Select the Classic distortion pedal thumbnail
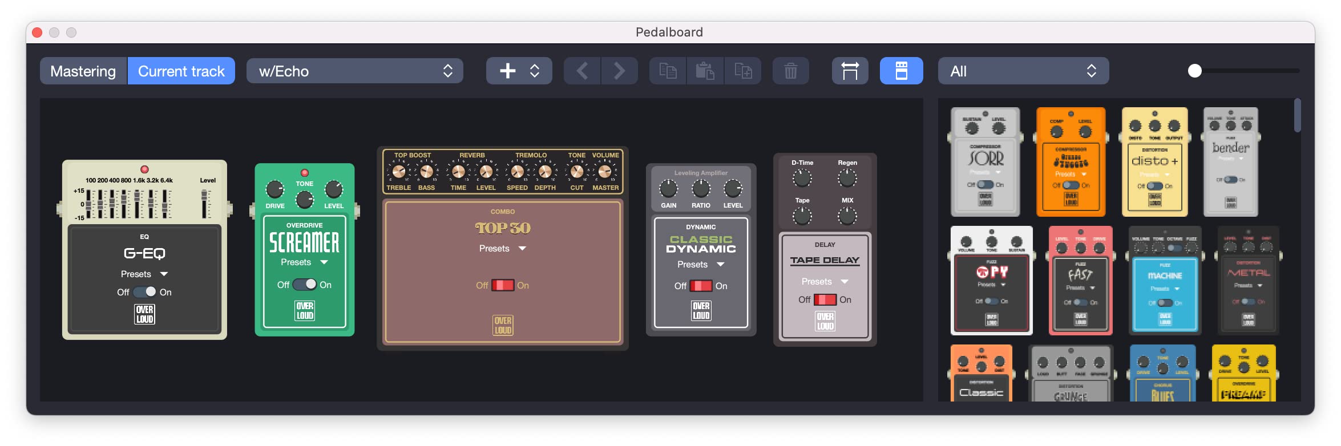The height and width of the screenshot is (446, 1341). click(981, 373)
